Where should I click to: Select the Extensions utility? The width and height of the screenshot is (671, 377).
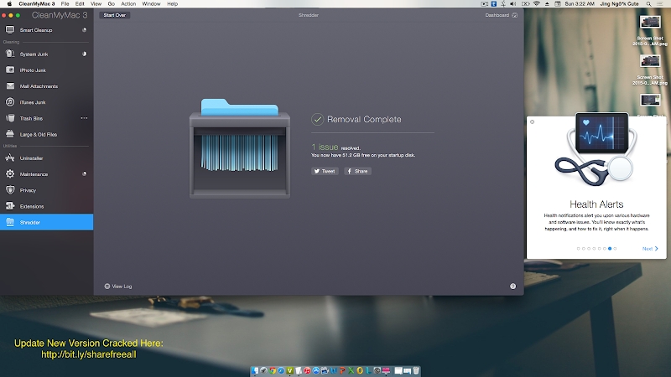(47, 206)
